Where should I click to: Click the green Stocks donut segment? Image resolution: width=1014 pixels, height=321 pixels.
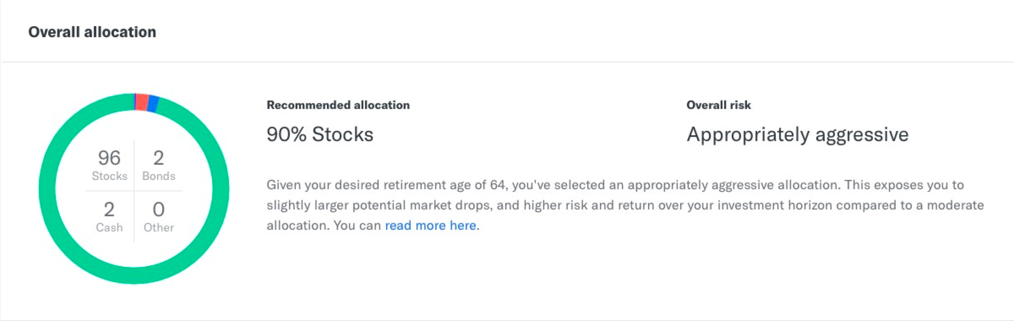click(221, 189)
